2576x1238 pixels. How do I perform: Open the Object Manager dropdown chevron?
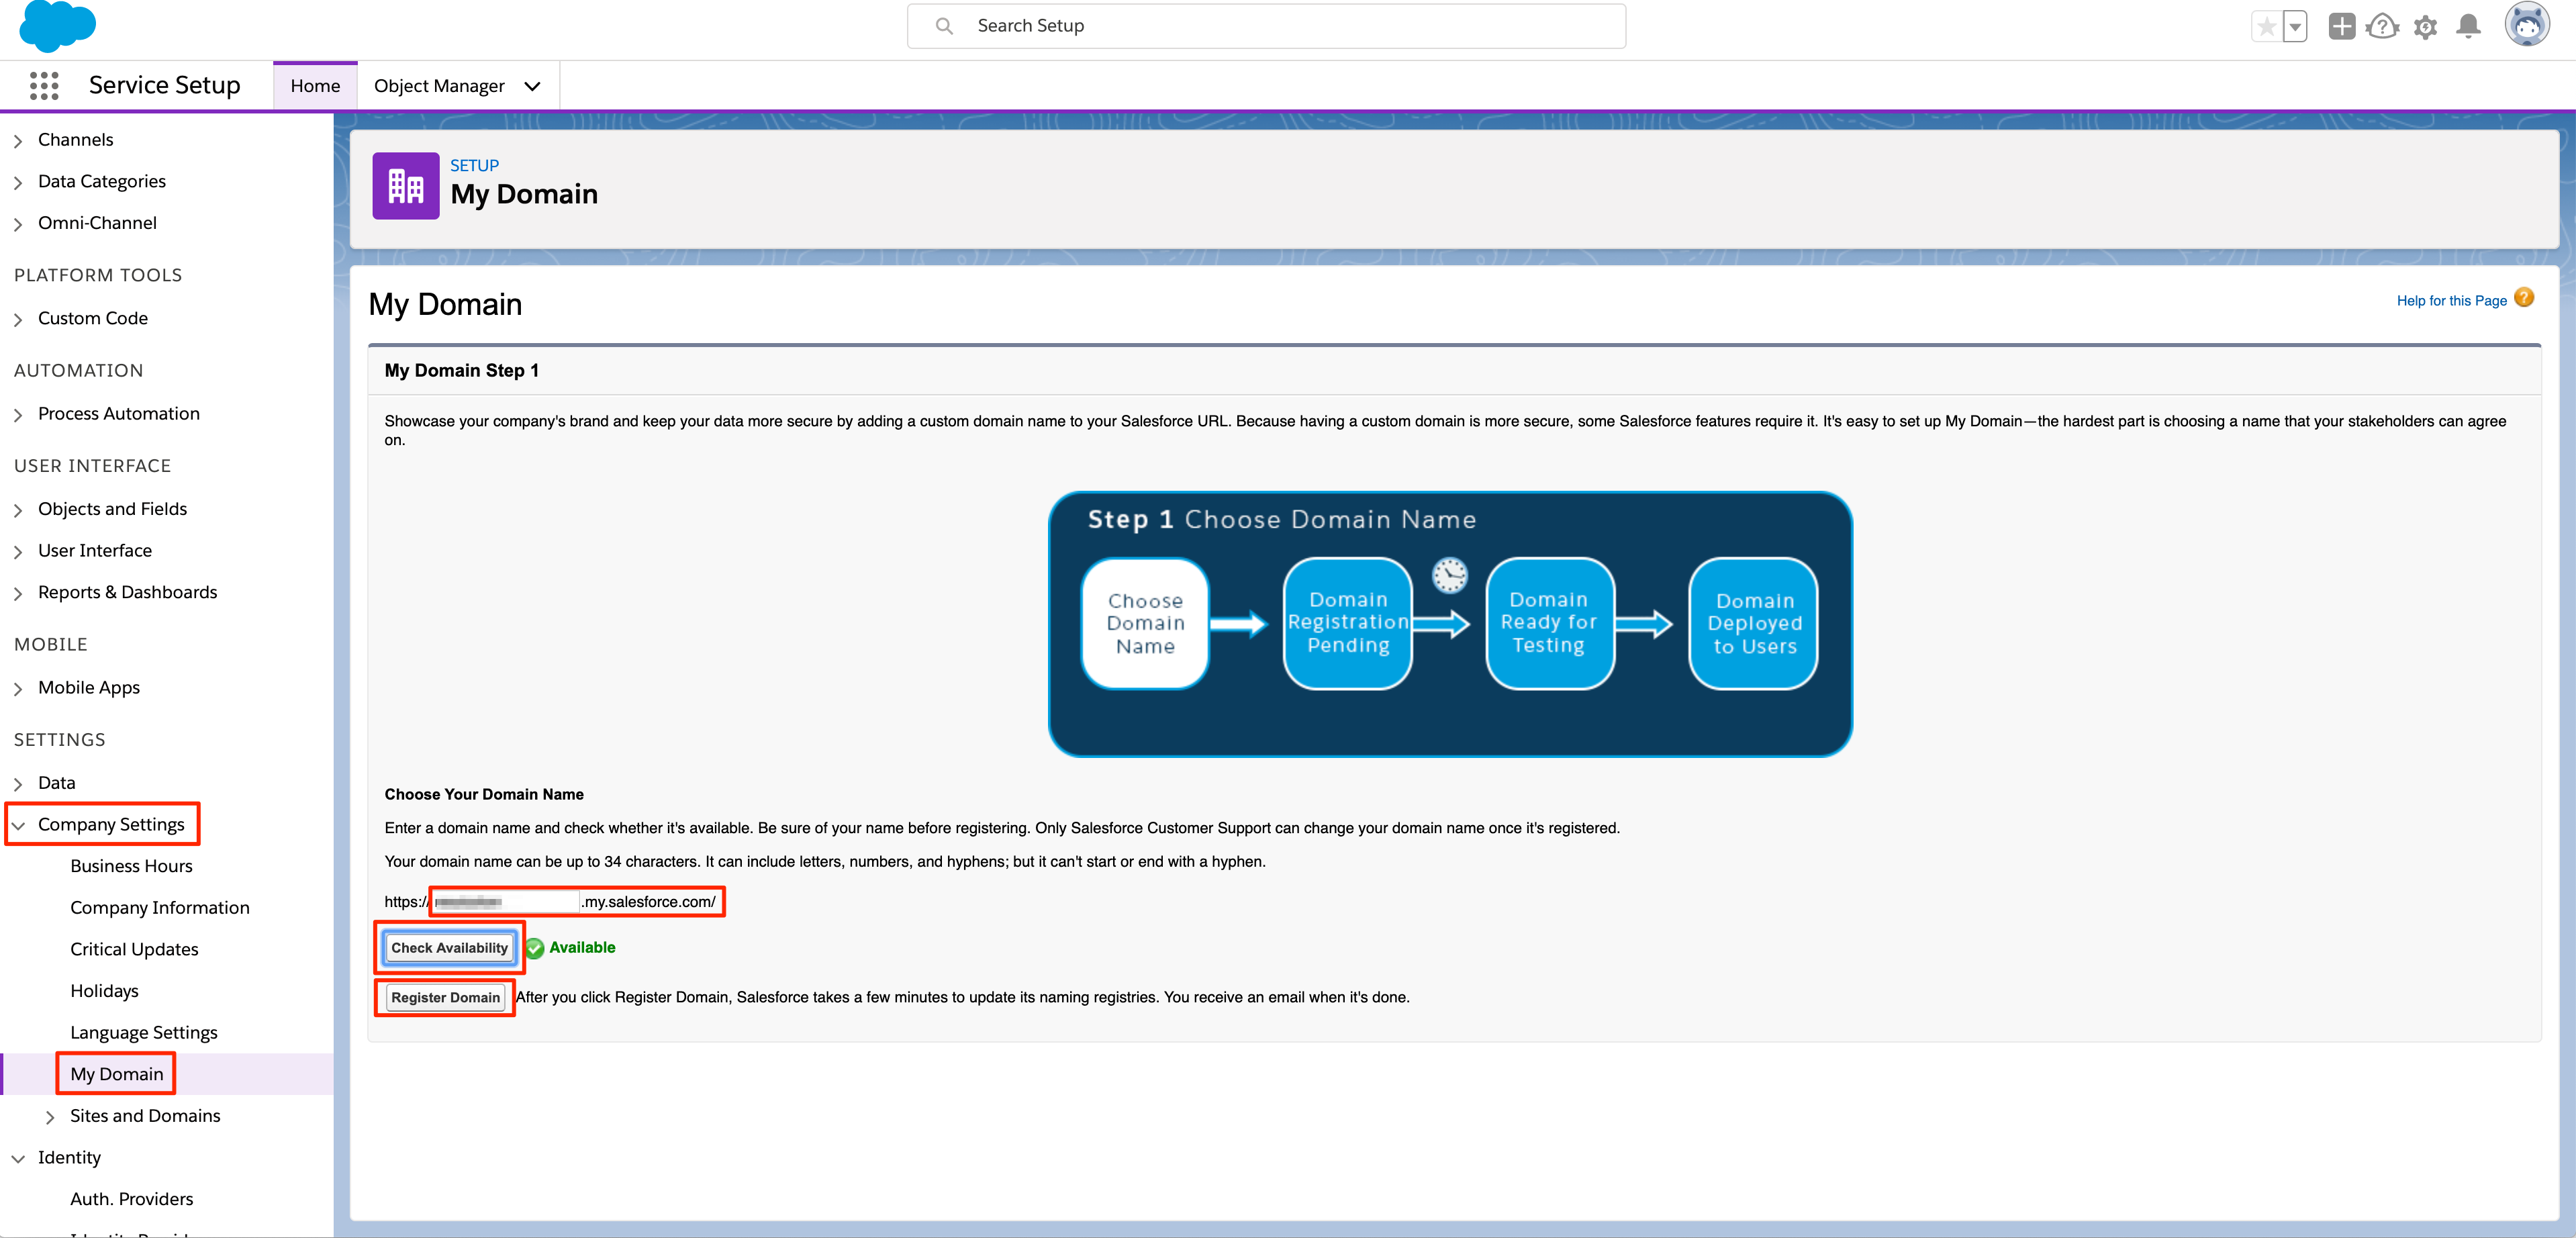pyautogui.click(x=533, y=86)
